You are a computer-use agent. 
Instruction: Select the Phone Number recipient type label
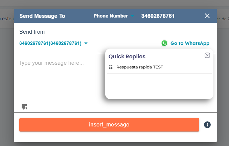point(111,16)
